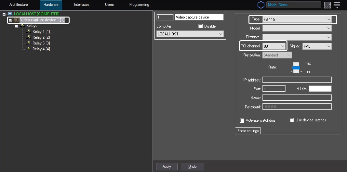Select Relay 2 [2] in tree
This screenshot has height=172, width=347.
[41, 37]
